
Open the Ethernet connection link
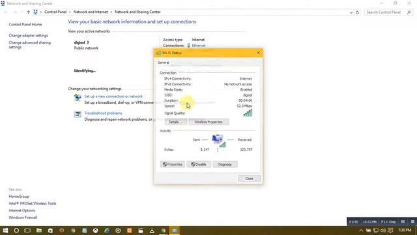click(x=198, y=46)
